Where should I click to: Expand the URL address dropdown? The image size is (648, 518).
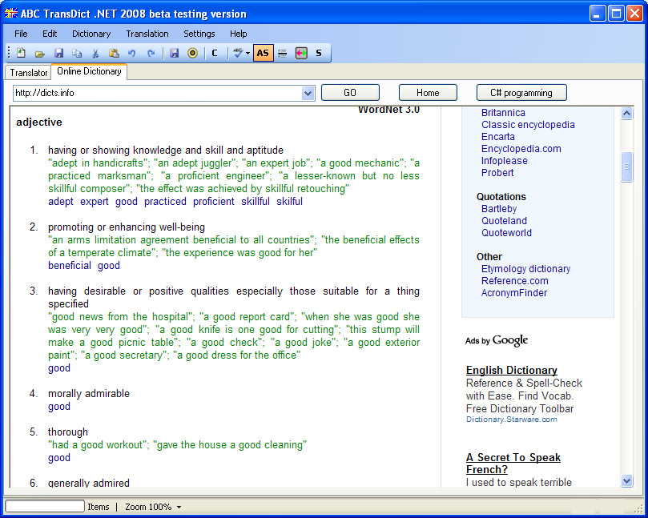(x=308, y=93)
